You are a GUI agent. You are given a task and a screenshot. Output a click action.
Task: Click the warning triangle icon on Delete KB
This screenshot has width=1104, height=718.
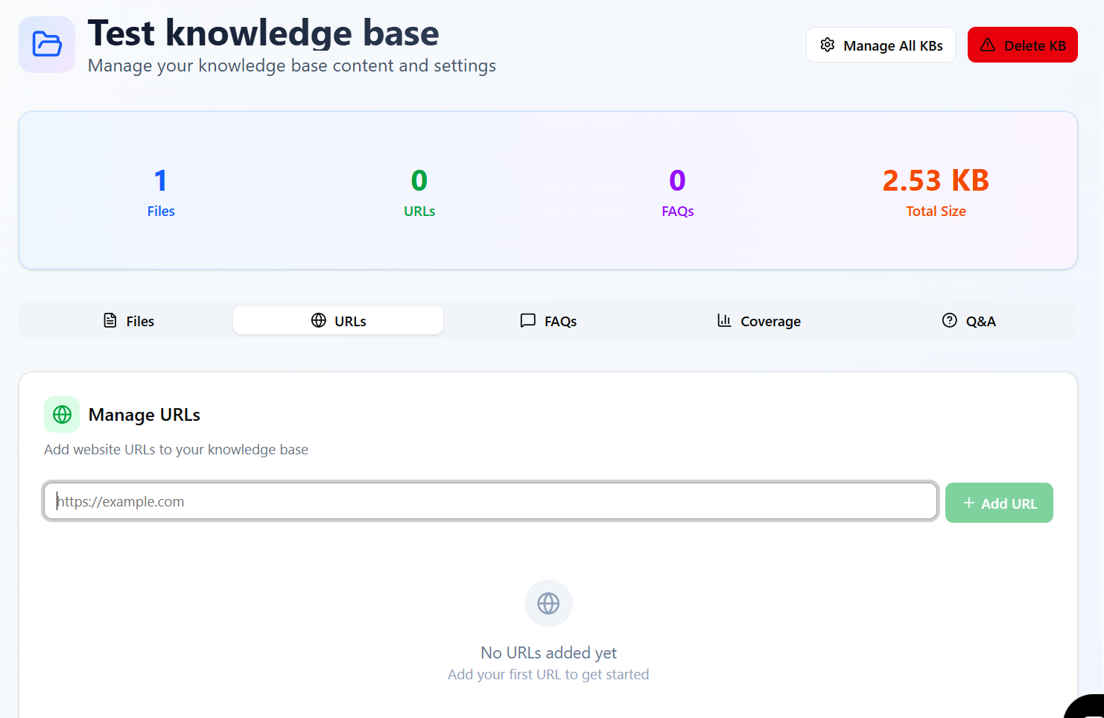coord(989,45)
